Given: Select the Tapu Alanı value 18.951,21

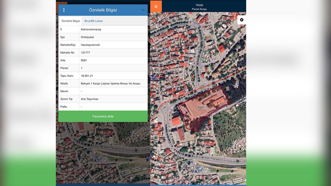Looking at the screenshot, I should coord(87,76).
